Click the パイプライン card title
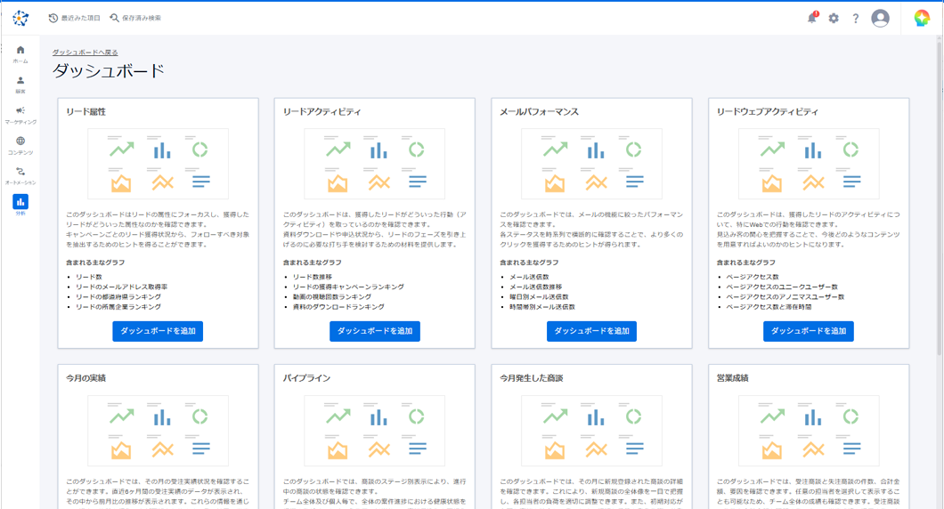 coord(306,378)
